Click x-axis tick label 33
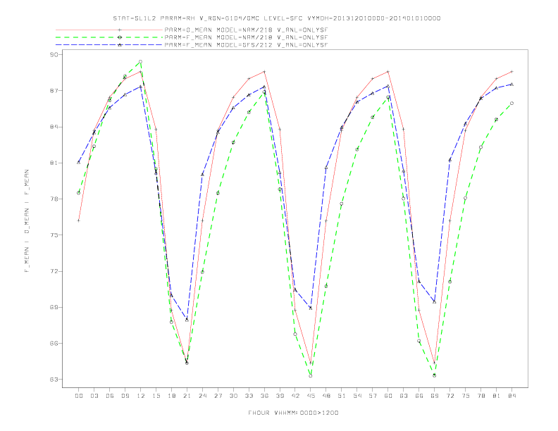Image resolution: width=558 pixels, height=431 pixels. [249, 396]
